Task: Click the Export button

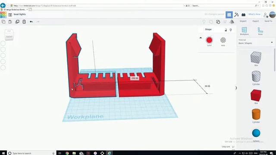Action: tap(256, 21)
